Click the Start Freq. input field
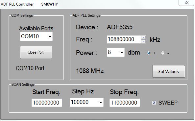This screenshot has width=195, height=121. pyautogui.click(x=47, y=103)
